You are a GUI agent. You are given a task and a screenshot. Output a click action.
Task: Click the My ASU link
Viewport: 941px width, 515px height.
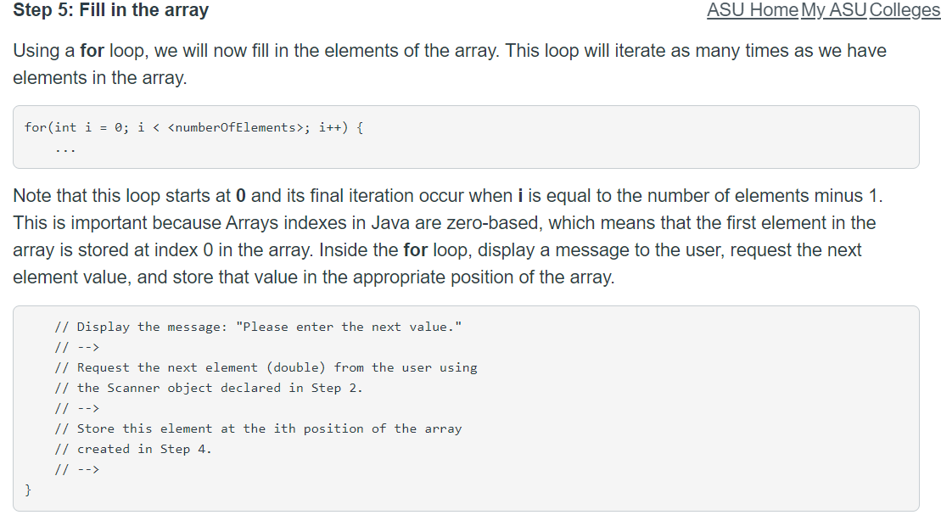tap(835, 10)
